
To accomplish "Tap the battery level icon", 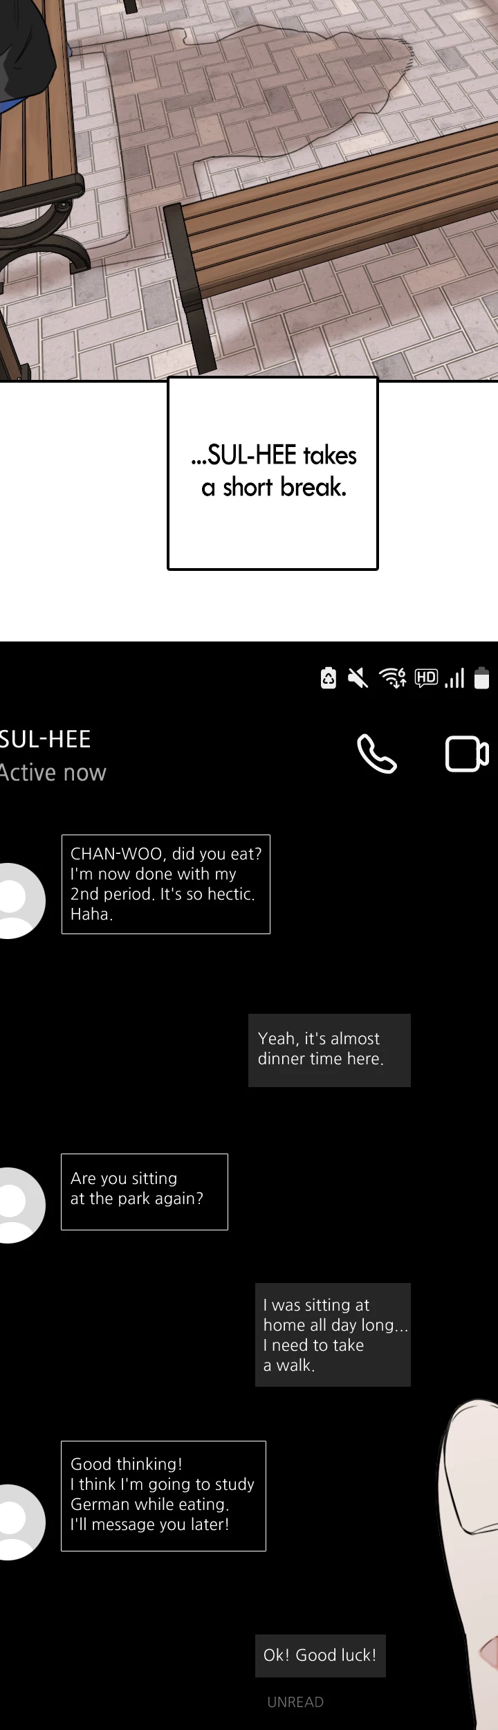I will pyautogui.click(x=481, y=678).
